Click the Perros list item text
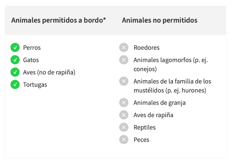This screenshot has height=162, width=240. click(32, 48)
